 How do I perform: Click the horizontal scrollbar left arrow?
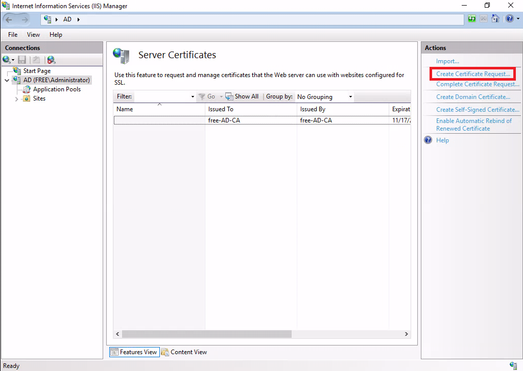tap(117, 334)
